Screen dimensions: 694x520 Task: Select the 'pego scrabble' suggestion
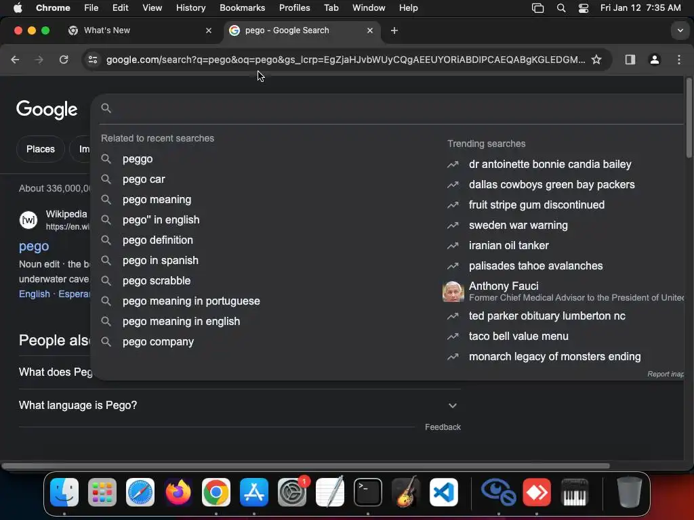coord(261,281)
